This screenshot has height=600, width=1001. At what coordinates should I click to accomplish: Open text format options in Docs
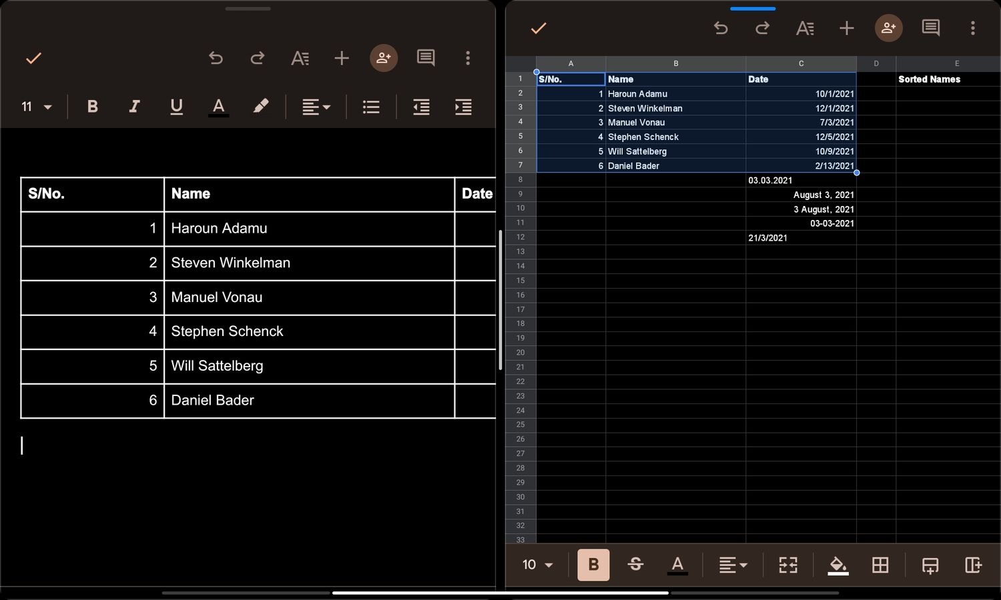(x=300, y=58)
